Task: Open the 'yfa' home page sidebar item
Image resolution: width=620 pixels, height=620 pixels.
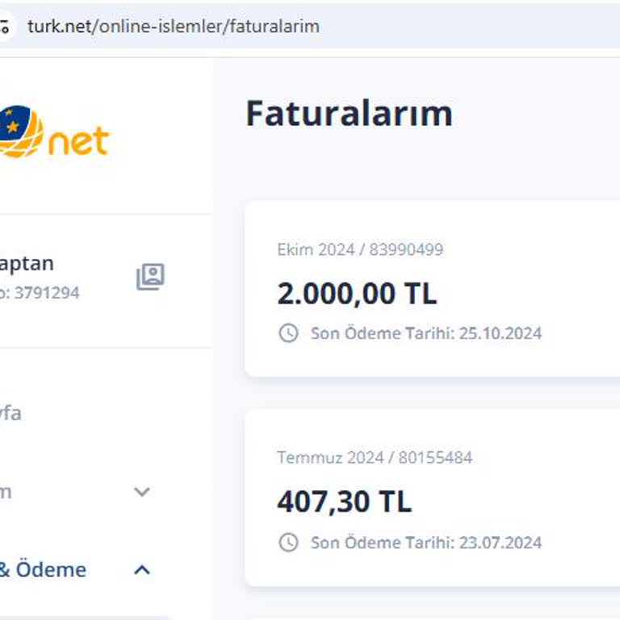Action: 10,413
